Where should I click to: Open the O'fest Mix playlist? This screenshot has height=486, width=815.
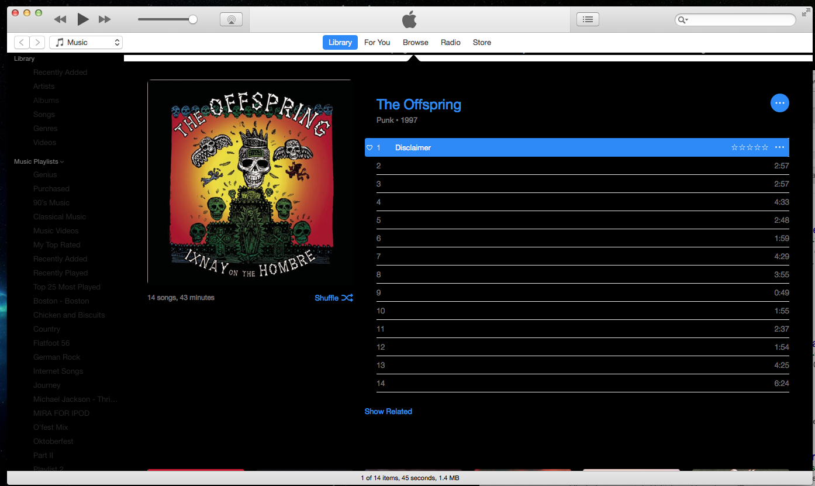point(51,428)
